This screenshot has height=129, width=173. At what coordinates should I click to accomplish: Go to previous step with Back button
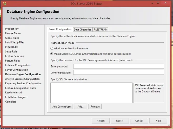[101, 120]
